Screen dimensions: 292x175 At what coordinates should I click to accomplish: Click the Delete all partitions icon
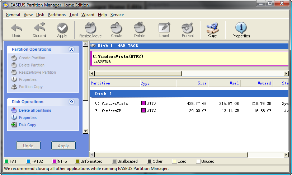coord(14,110)
